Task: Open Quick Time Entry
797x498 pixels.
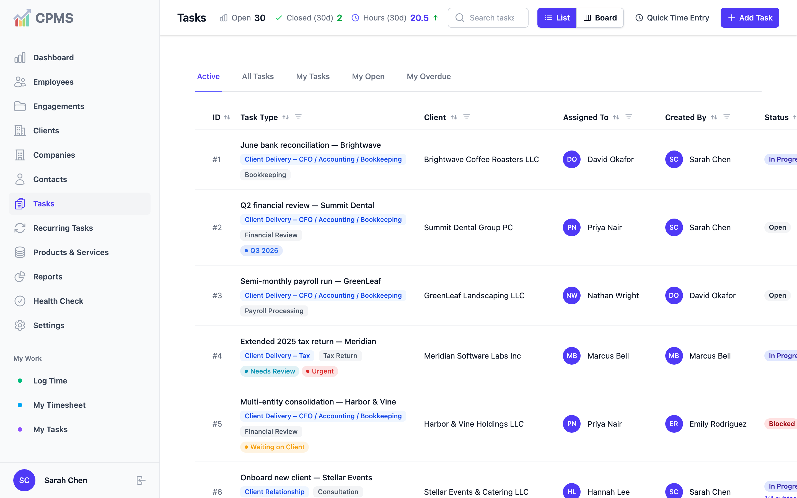Action: [x=672, y=18]
